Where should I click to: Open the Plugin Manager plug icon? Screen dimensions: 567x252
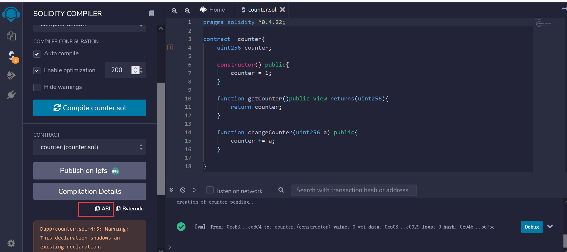[x=11, y=95]
